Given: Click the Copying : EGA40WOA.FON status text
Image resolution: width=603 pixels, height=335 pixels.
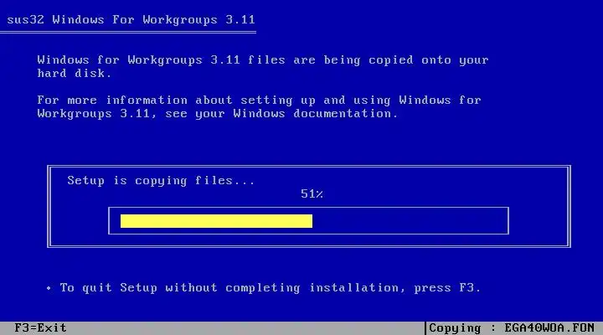Looking at the screenshot, I should [512, 328].
